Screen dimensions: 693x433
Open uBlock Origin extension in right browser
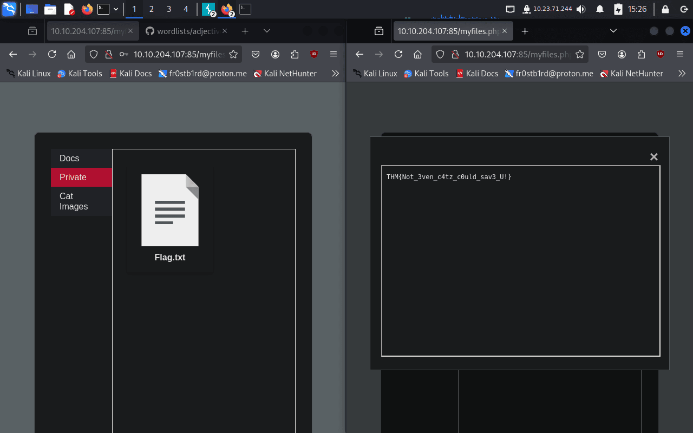[x=660, y=54]
